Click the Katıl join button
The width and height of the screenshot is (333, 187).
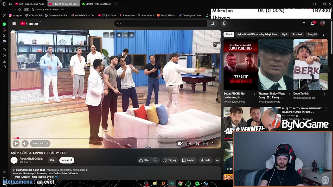pyautogui.click(x=53, y=160)
